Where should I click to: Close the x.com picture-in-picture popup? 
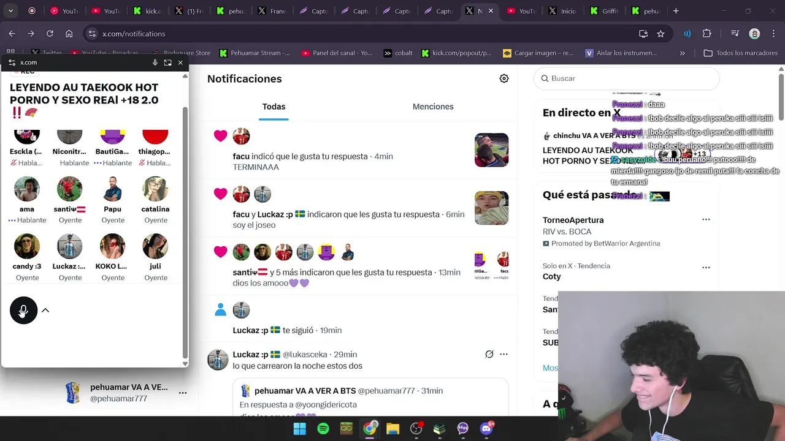(x=180, y=62)
